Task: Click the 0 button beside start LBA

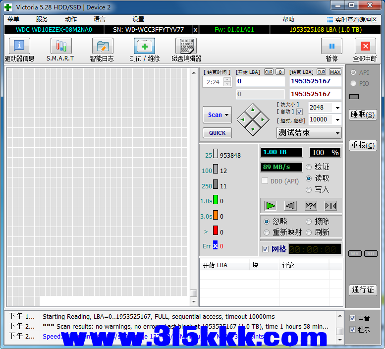Action: point(280,72)
